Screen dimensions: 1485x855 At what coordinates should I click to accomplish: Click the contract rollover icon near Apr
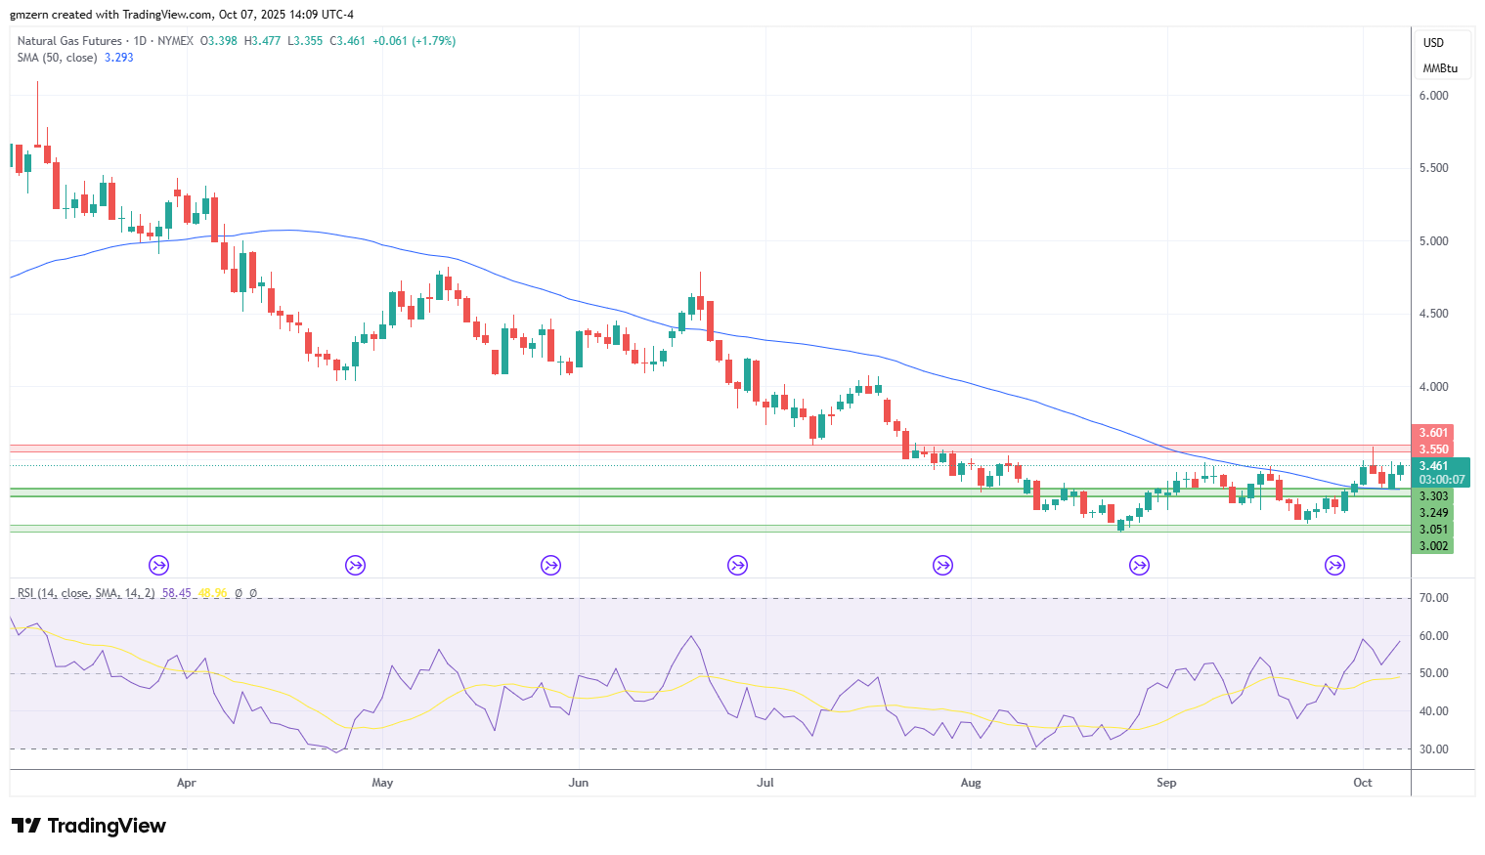pos(158,565)
